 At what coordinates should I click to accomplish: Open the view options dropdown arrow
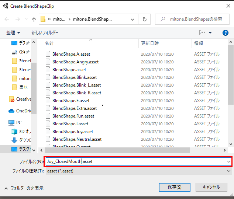[x=210, y=33]
